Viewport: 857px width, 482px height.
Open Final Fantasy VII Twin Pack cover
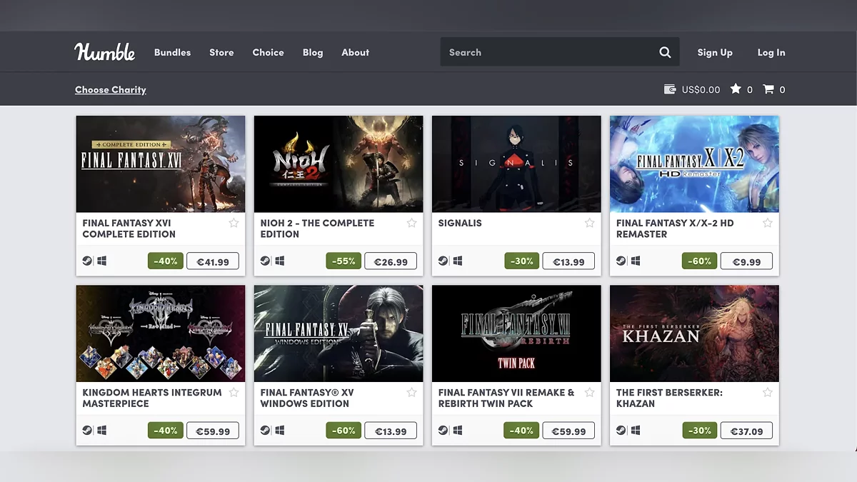pos(516,333)
